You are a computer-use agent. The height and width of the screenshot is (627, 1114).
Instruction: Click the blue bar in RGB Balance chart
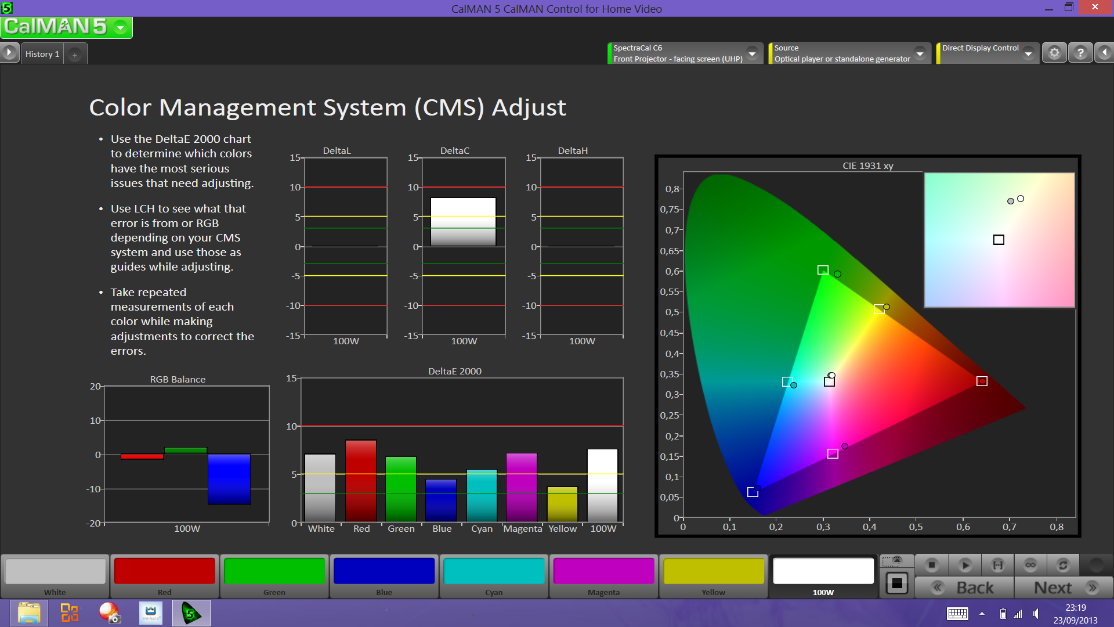click(229, 480)
